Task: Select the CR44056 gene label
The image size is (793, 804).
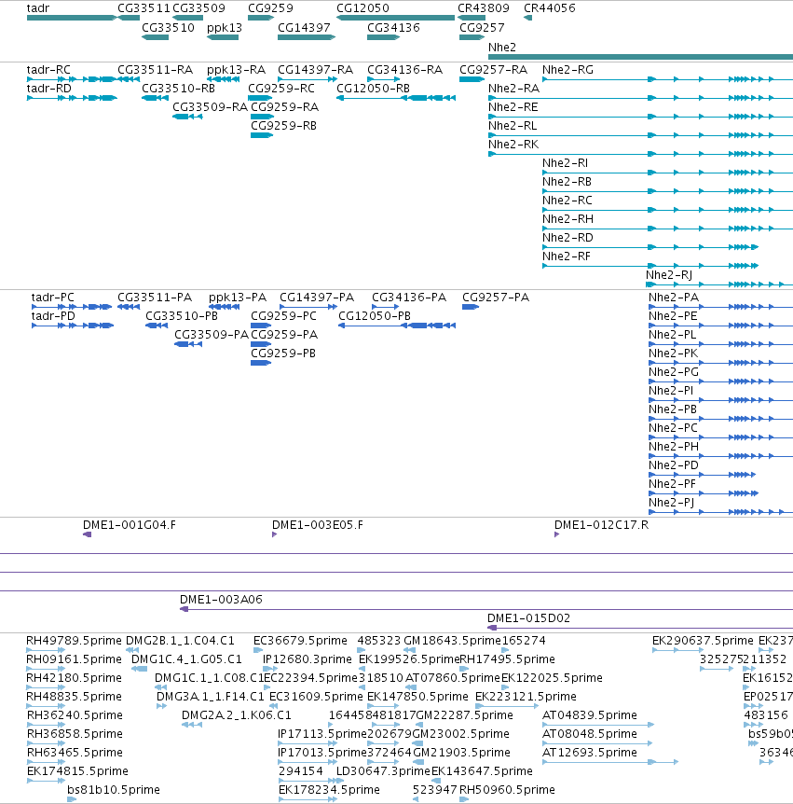Action: click(550, 8)
